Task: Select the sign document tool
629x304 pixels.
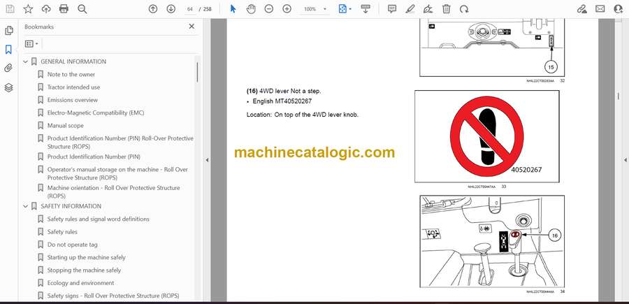Action: pyautogui.click(x=428, y=9)
